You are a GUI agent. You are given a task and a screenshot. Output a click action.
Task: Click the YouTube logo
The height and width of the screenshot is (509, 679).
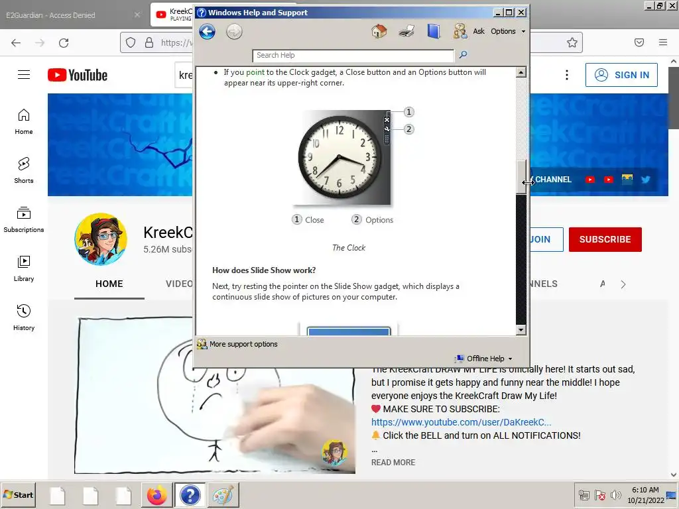click(x=78, y=75)
